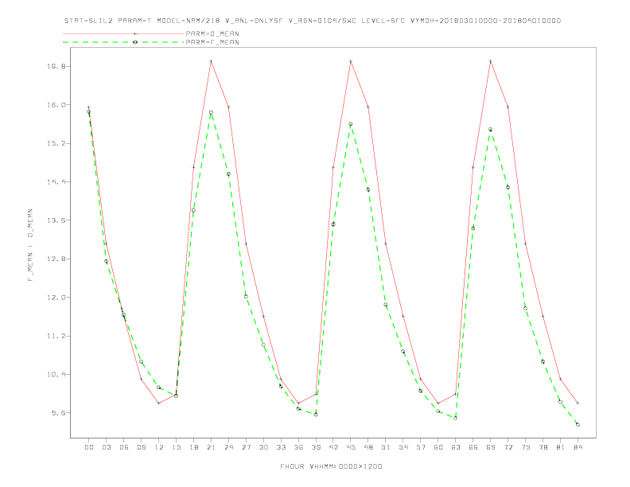Click the red O_MEAN peak marker at hour 69
This screenshot has width=630, height=487.
click(x=491, y=61)
